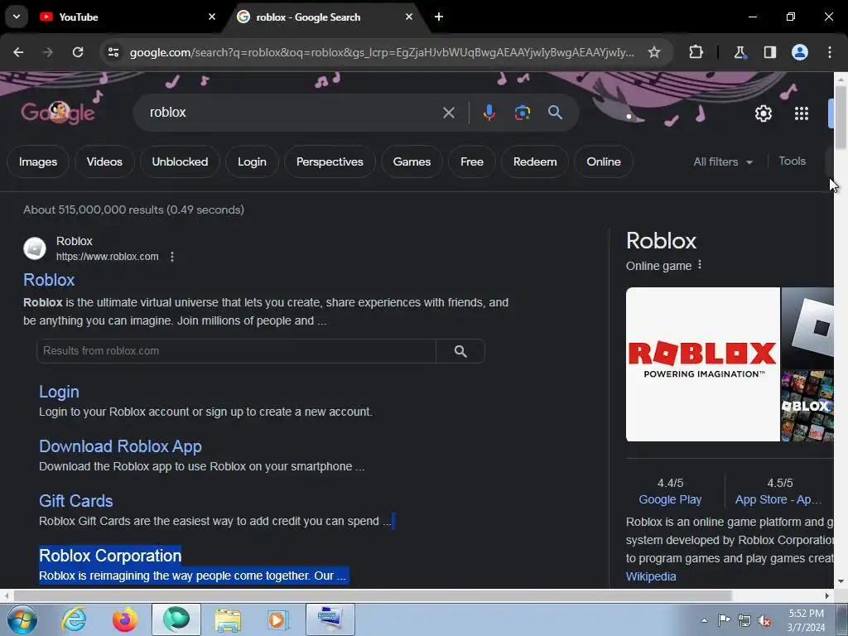Open the Download Roblox App sitelink
This screenshot has width=848, height=636.
pyautogui.click(x=120, y=446)
